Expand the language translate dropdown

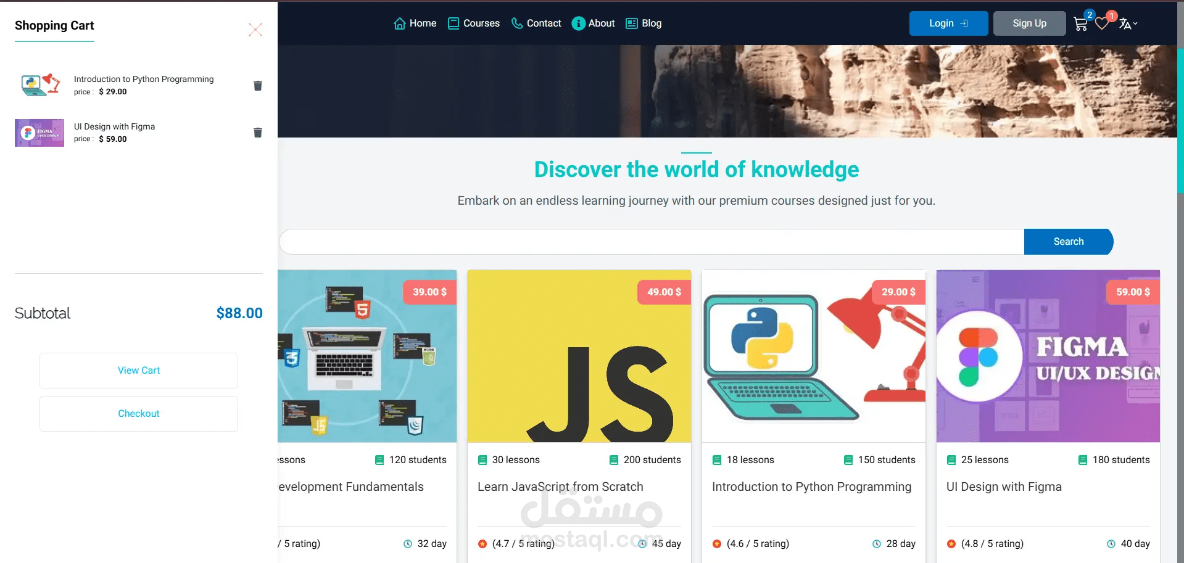1128,24
